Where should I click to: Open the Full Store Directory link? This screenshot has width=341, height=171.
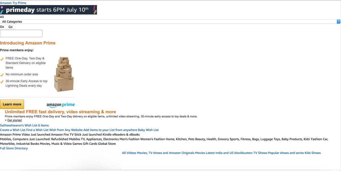[14, 148]
